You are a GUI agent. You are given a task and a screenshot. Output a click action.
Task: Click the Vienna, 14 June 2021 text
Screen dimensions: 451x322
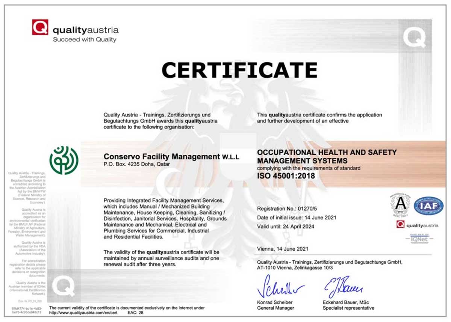click(x=283, y=249)
